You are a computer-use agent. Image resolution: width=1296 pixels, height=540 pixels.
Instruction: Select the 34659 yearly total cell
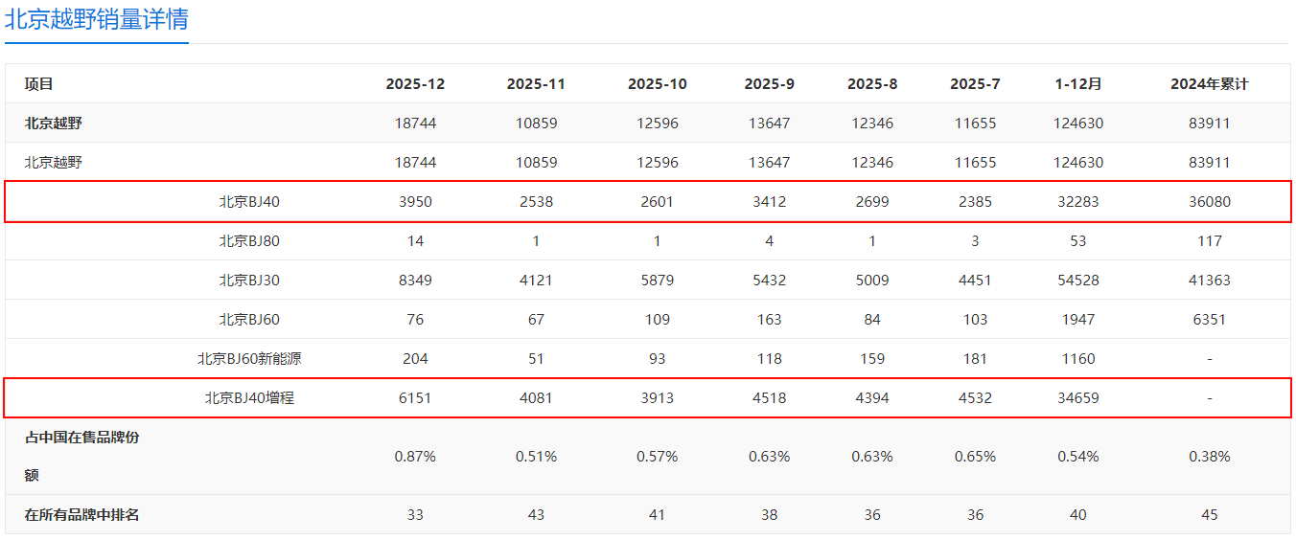click(1078, 398)
